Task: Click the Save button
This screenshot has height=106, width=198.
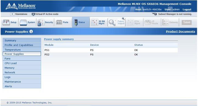Action: (187, 22)
